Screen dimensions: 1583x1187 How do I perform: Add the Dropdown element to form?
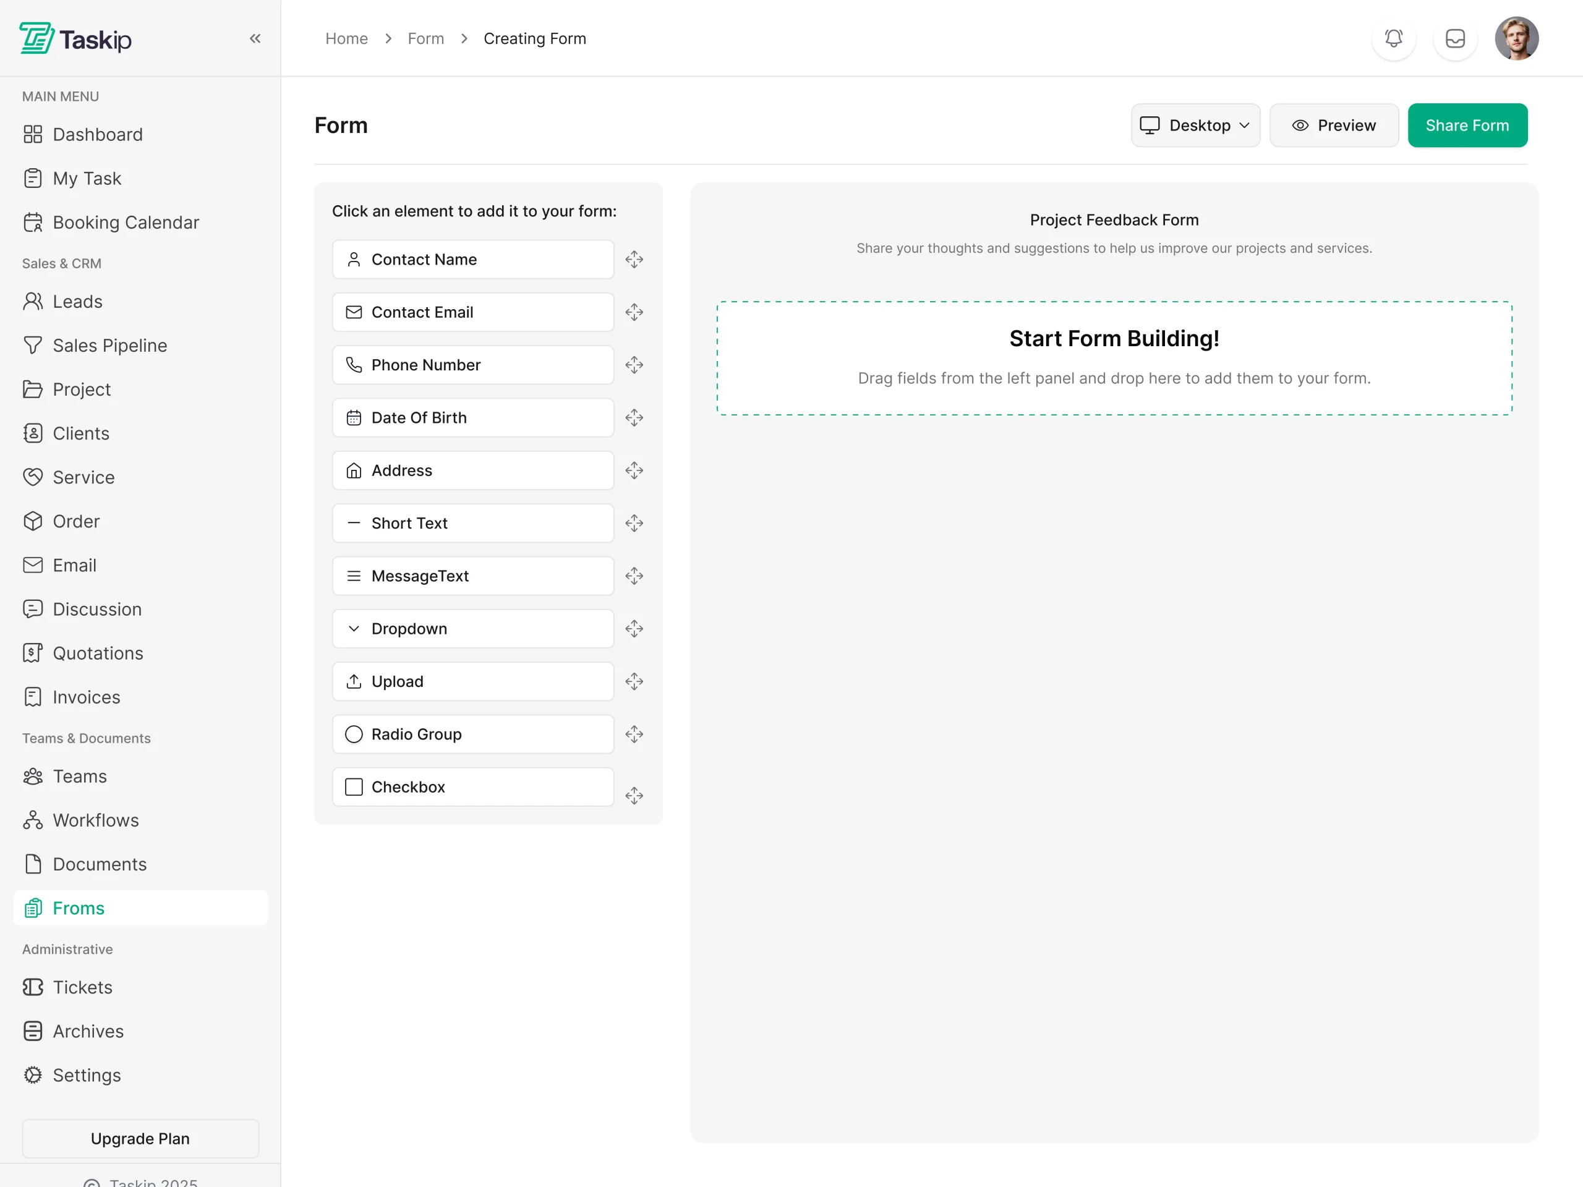[472, 629]
